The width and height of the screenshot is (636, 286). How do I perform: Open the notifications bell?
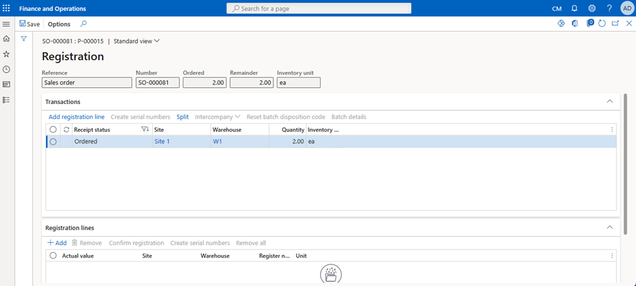click(574, 9)
